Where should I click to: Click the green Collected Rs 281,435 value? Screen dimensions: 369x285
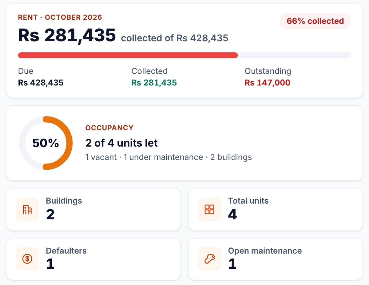[154, 83]
